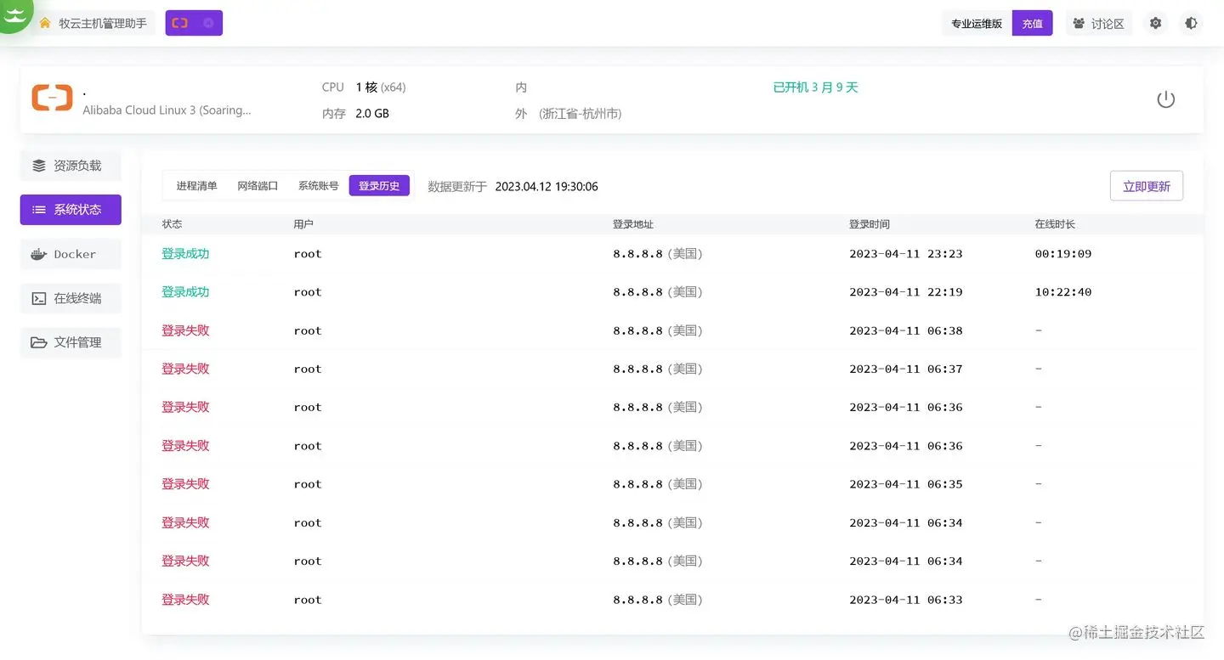Click login time 2023-04-11 06:33
Viewport: 1224px width, 660px height.
point(906,600)
